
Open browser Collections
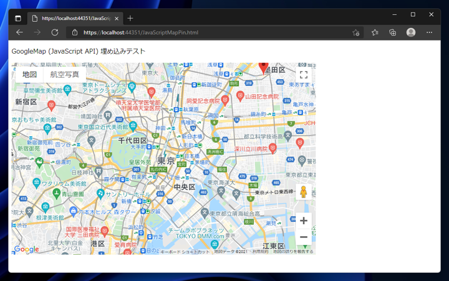click(x=393, y=32)
